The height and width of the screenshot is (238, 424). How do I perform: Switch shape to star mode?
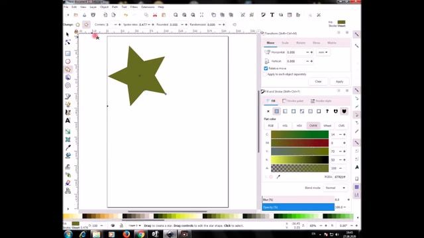pos(86,24)
